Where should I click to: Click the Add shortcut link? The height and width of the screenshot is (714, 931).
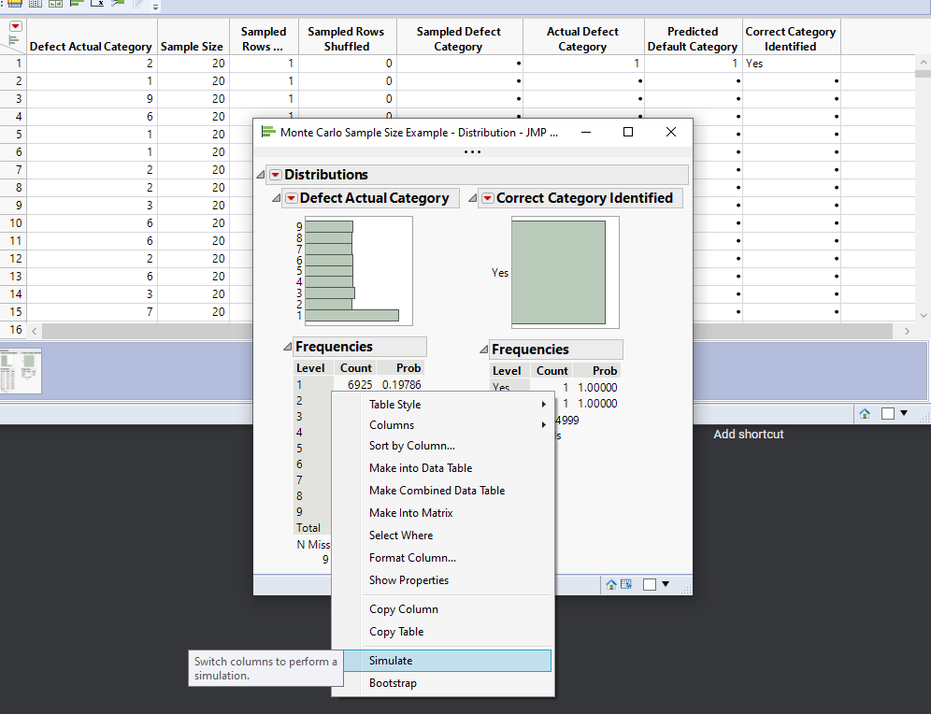pos(748,435)
